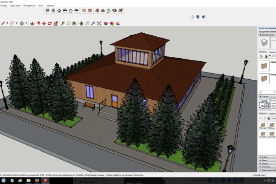Activate the Rotate tool

(49, 23)
